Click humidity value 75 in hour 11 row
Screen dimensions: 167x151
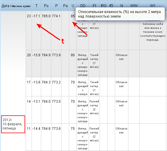pos(73,129)
